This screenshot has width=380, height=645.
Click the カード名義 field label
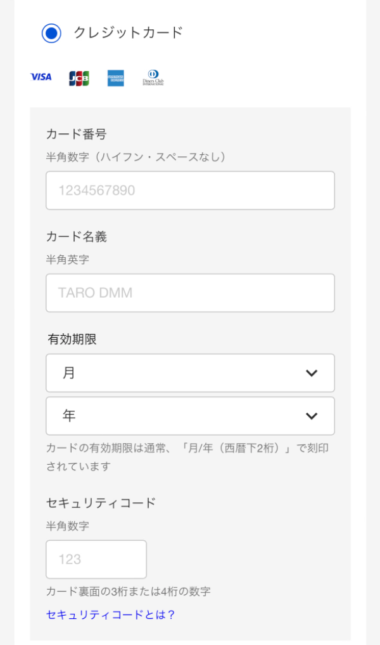click(x=76, y=237)
